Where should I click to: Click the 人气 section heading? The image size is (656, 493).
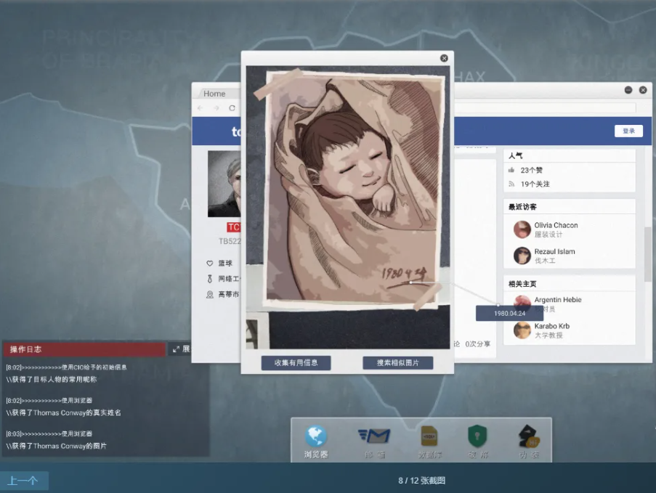(x=516, y=155)
